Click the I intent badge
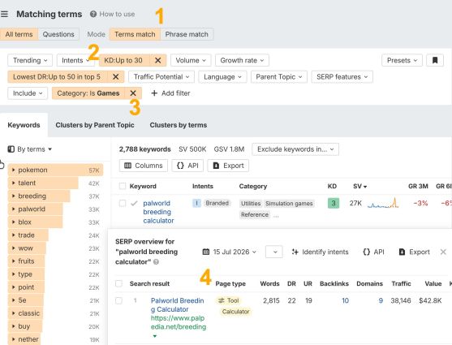 point(196,203)
